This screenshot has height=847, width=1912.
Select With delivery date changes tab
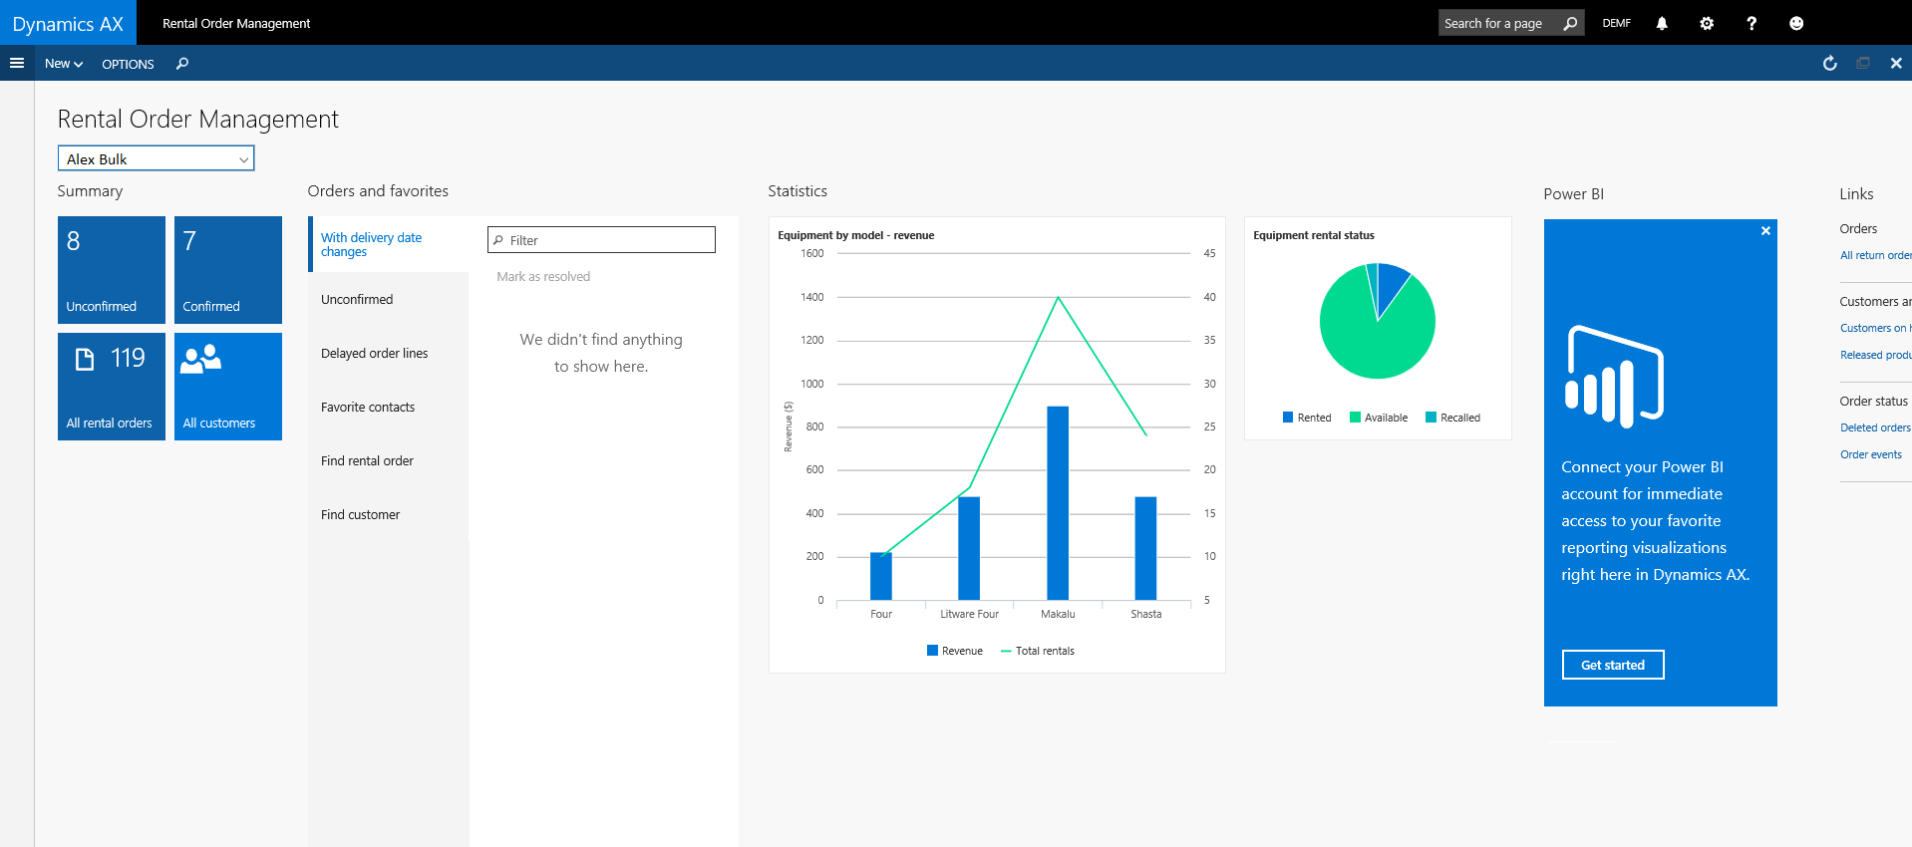click(x=389, y=244)
